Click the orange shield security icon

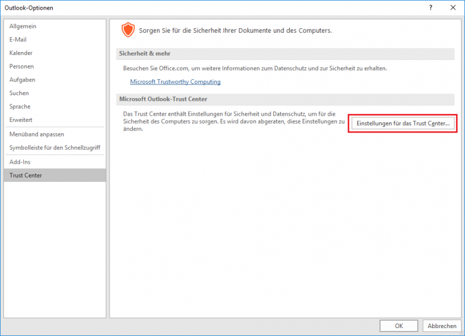(129, 30)
